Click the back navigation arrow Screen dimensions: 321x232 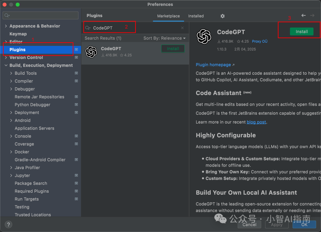coord(303,15)
